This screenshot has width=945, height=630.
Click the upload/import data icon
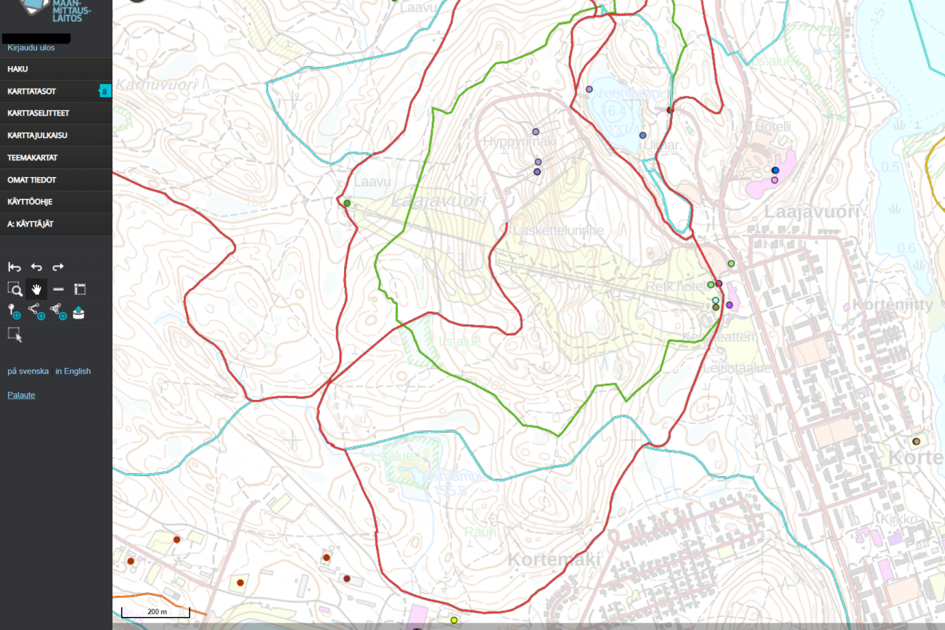[x=78, y=312]
